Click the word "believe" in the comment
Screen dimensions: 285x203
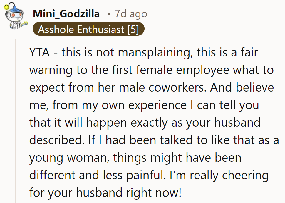(x=255, y=87)
